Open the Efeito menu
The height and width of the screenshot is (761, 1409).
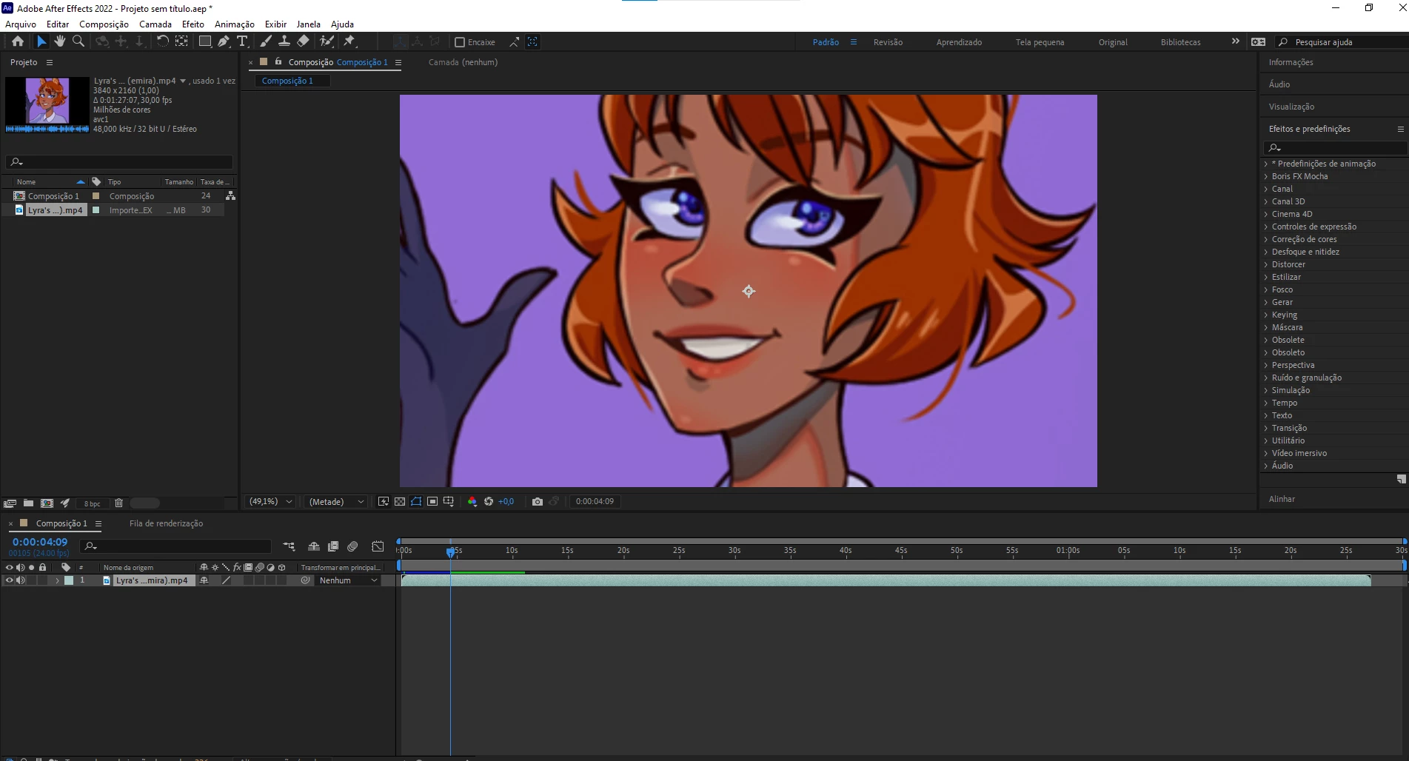click(193, 24)
